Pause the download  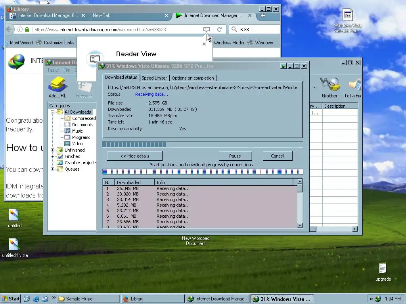click(x=235, y=156)
